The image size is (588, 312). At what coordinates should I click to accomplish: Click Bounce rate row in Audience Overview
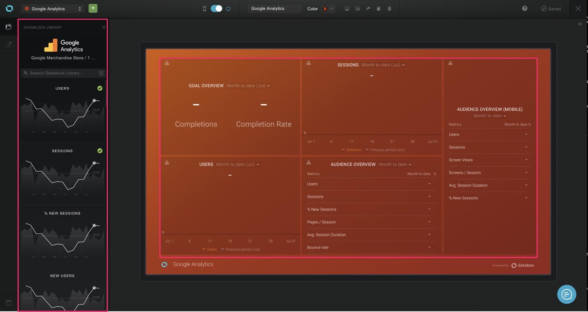click(x=371, y=247)
